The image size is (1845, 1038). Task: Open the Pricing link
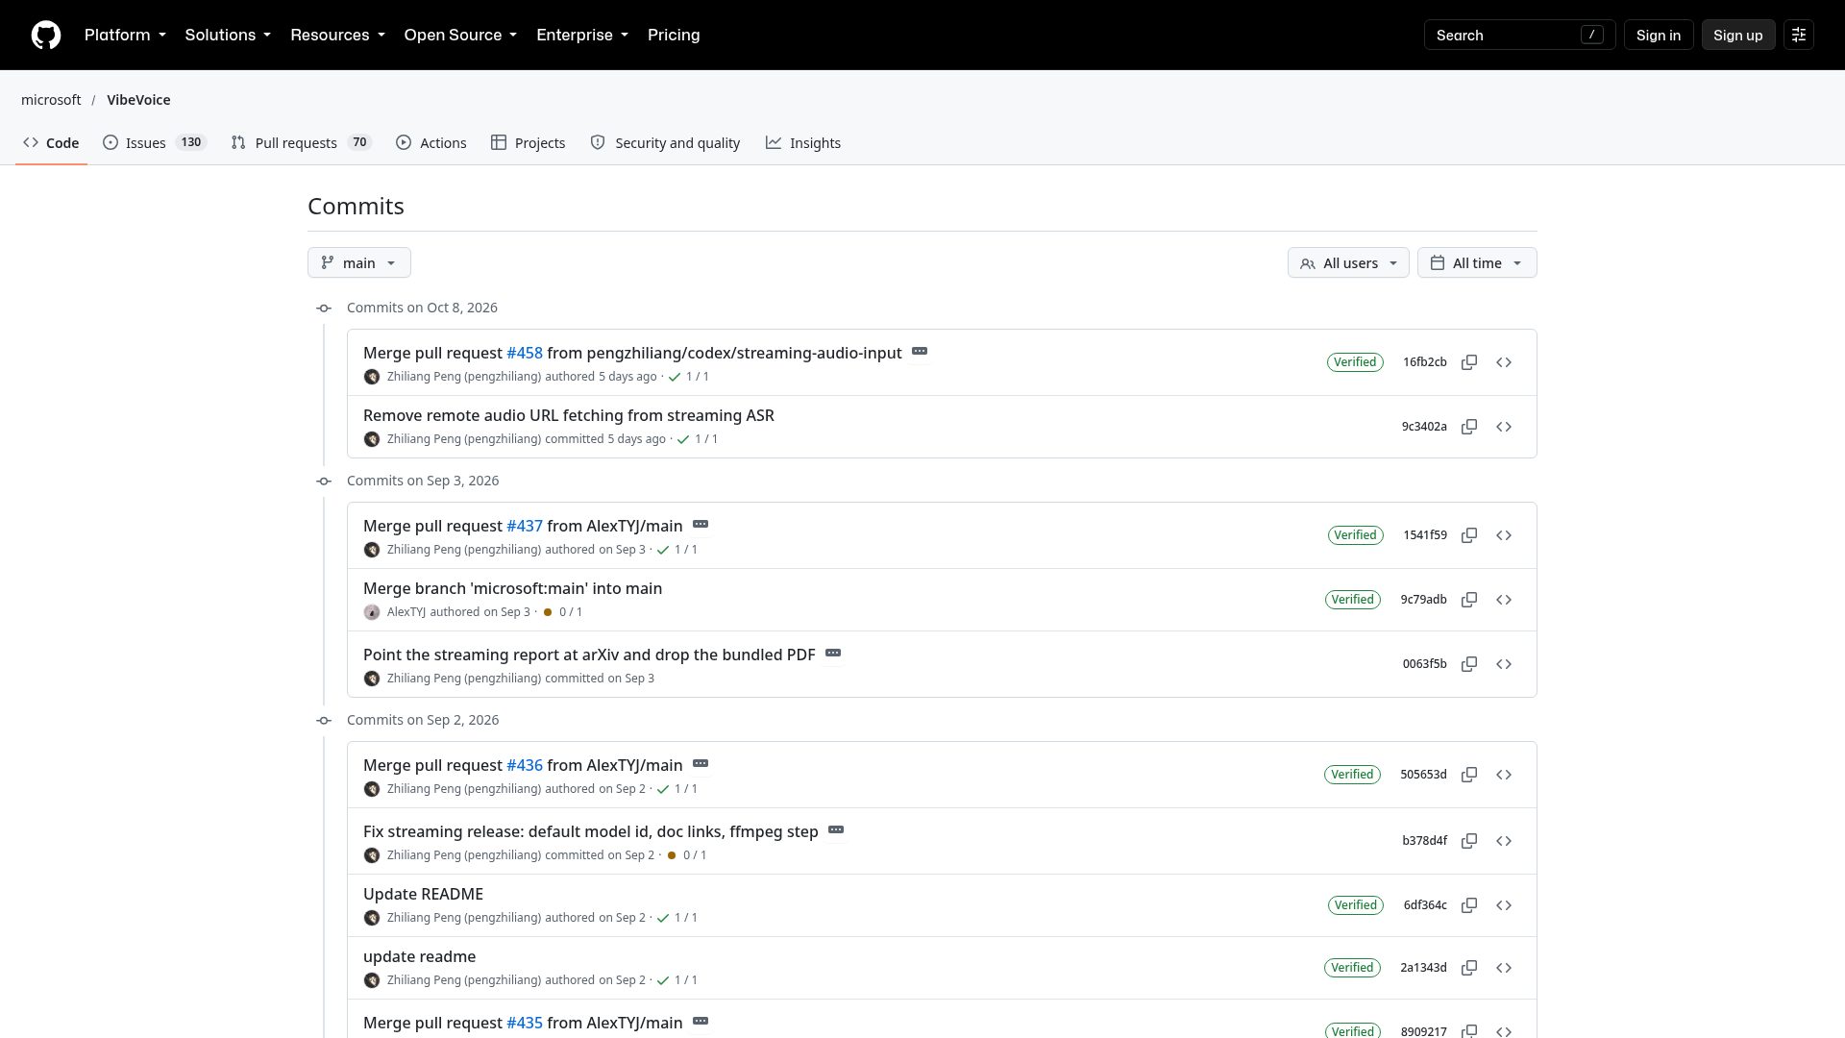(674, 35)
